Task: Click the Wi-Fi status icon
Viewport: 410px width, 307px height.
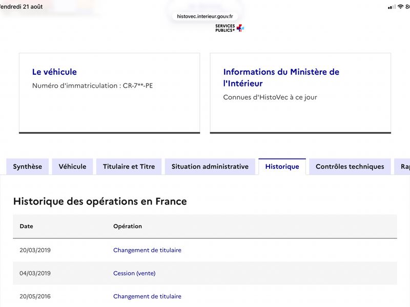Action: pos(400,7)
